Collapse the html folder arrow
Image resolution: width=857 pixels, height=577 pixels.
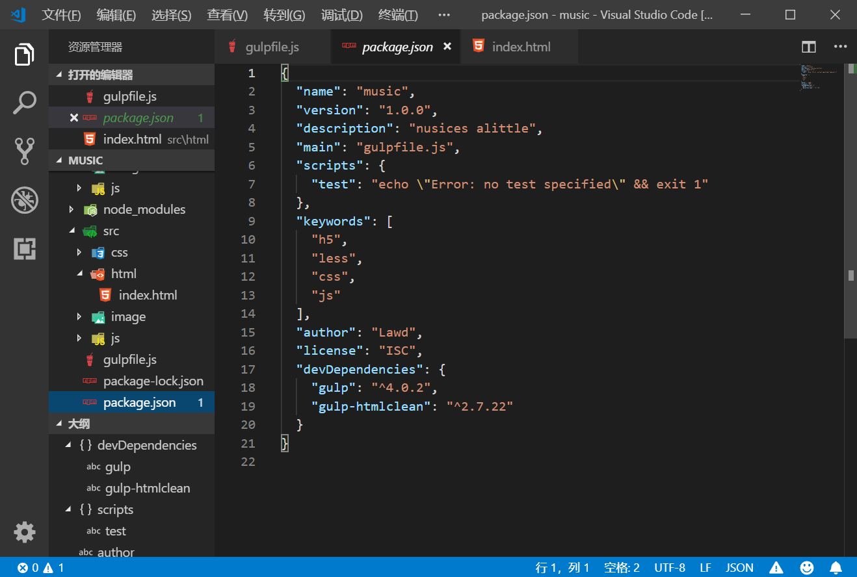point(79,274)
